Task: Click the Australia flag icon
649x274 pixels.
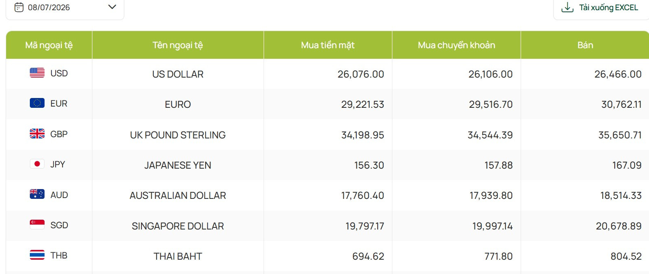Action: [x=37, y=194]
